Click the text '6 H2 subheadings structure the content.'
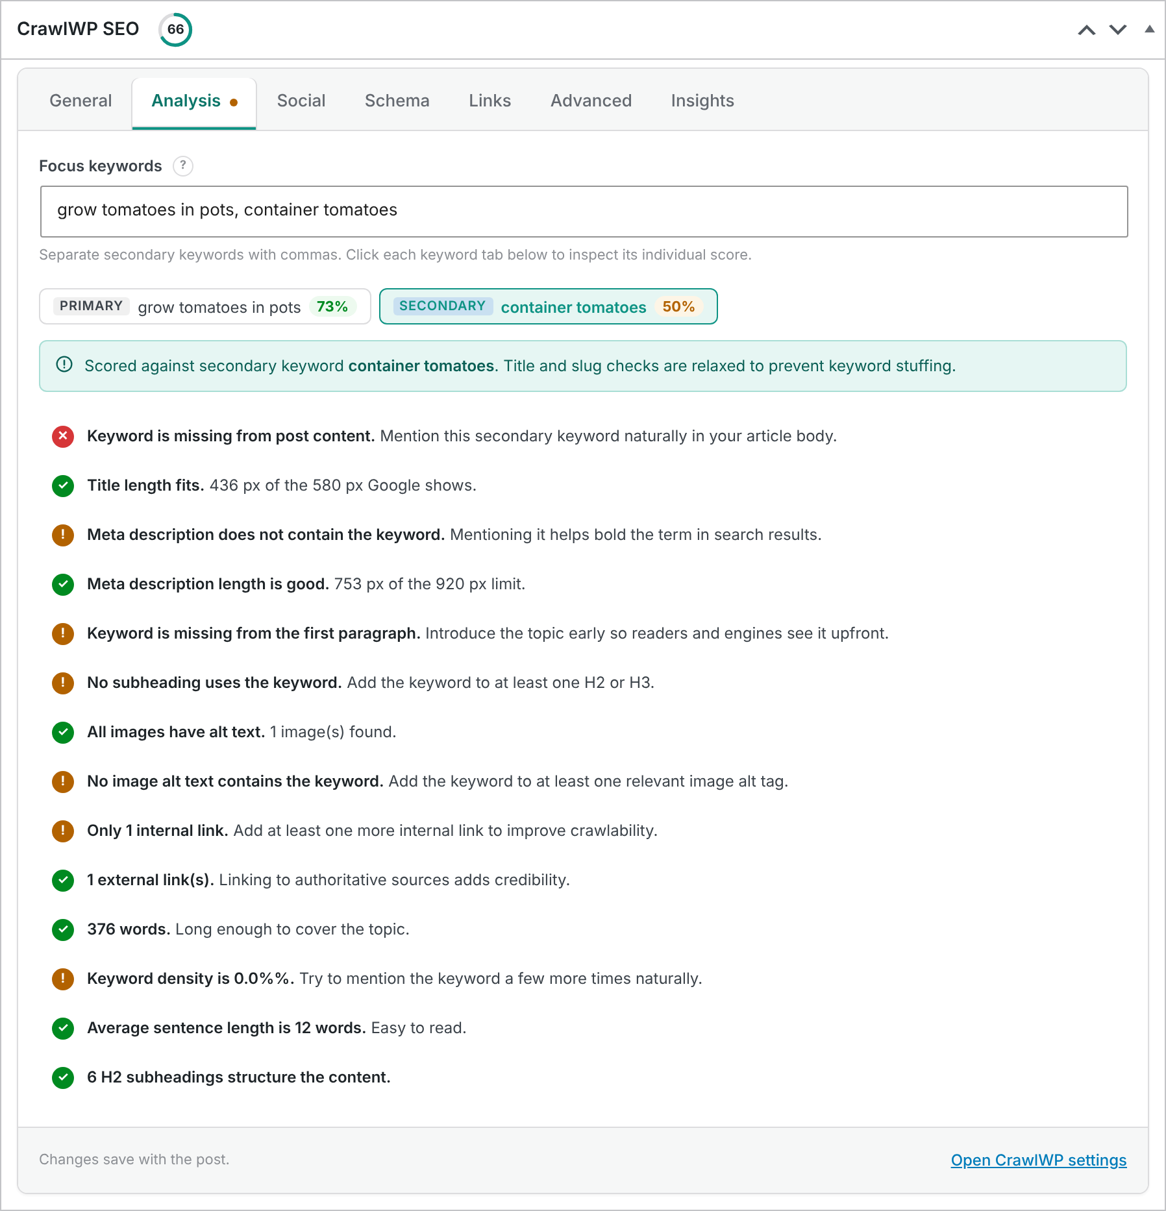Image resolution: width=1166 pixels, height=1211 pixels. [x=239, y=1077]
